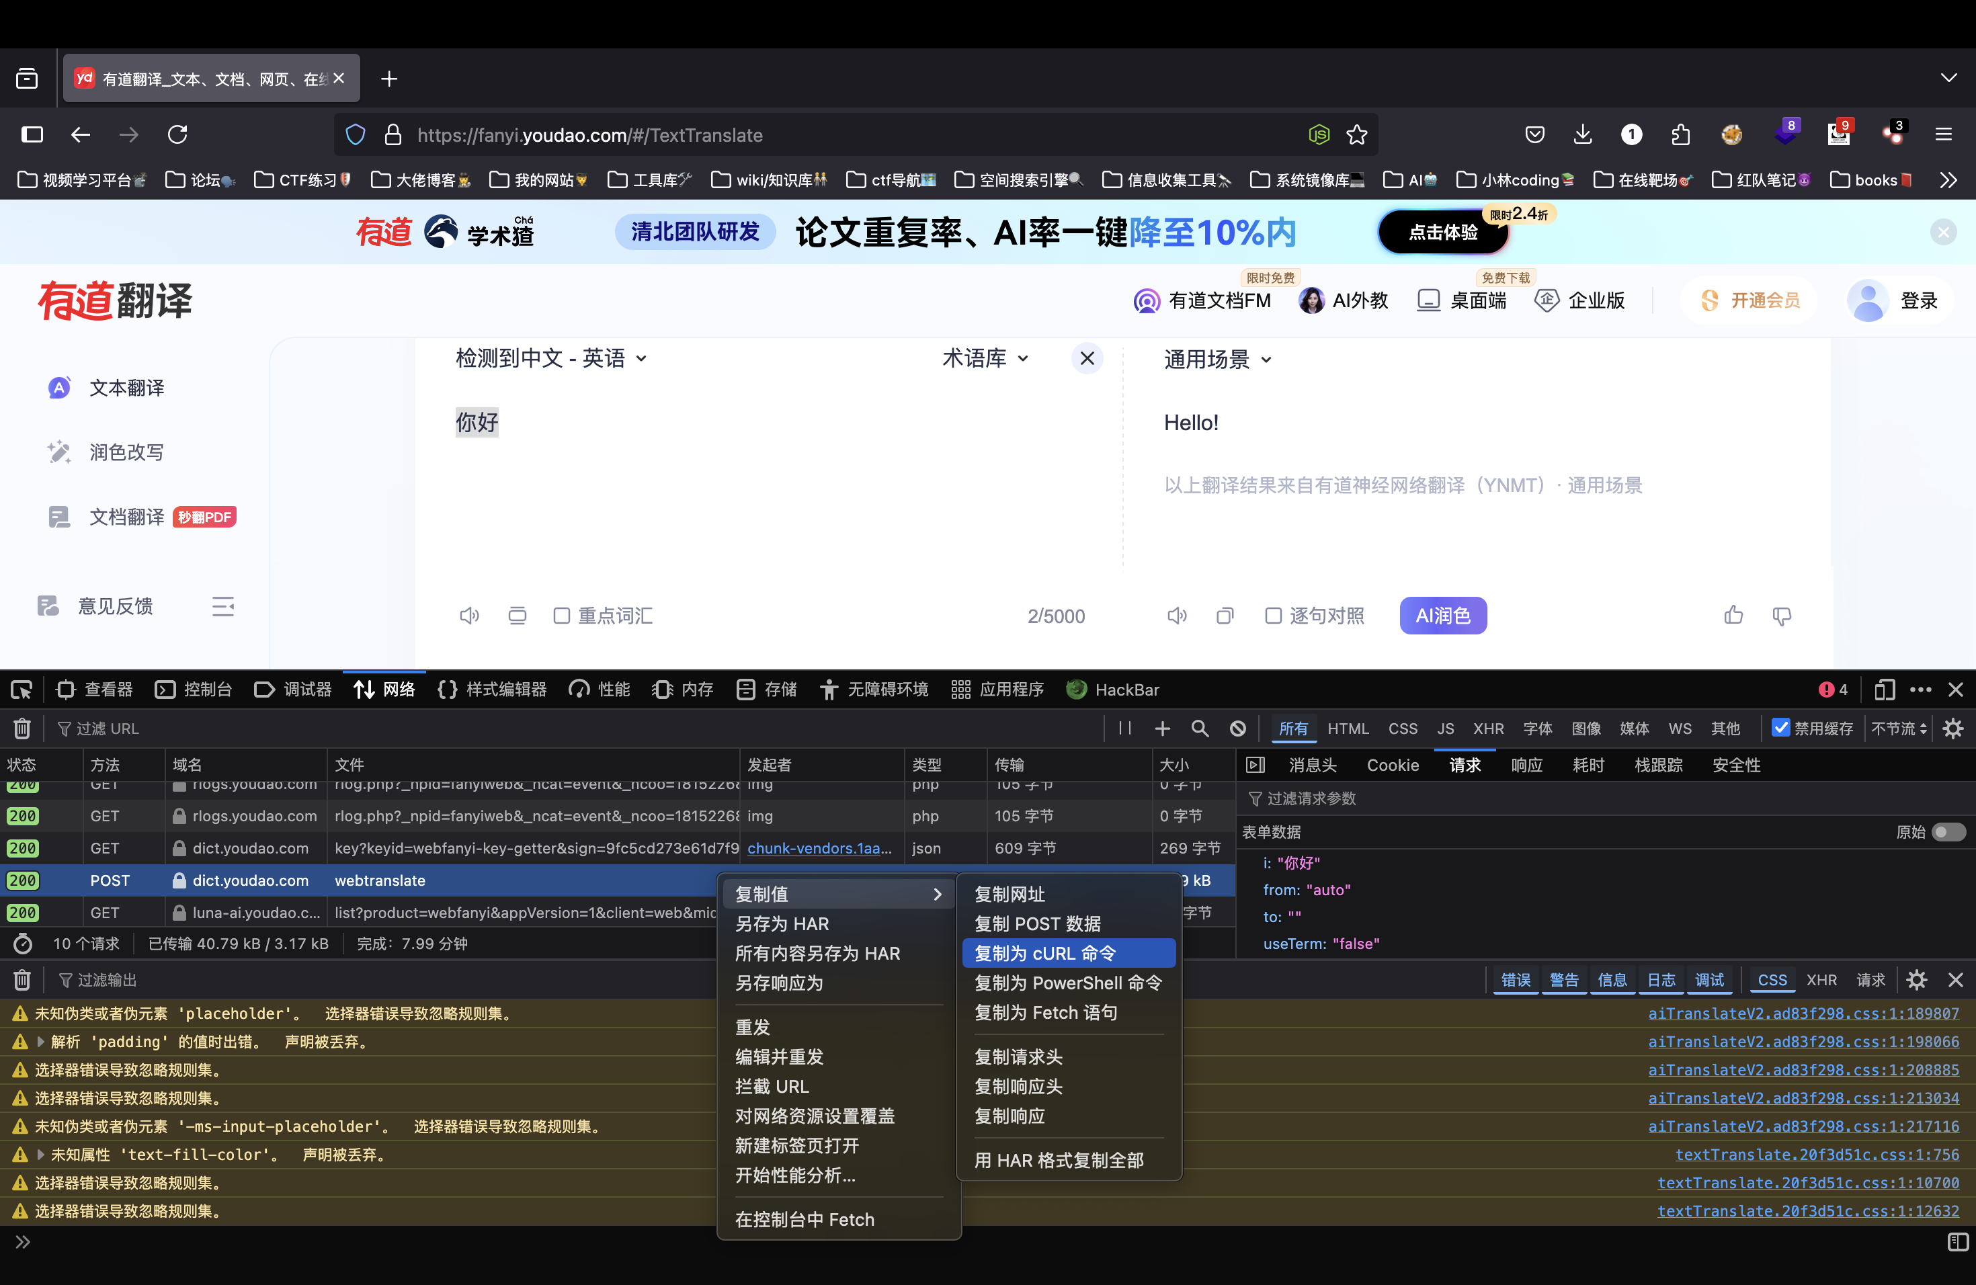The width and height of the screenshot is (1976, 1285).
Task: Open language selector 检测到中文 - 英语
Action: point(550,359)
